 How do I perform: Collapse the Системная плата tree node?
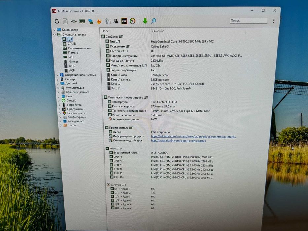coord(55,35)
